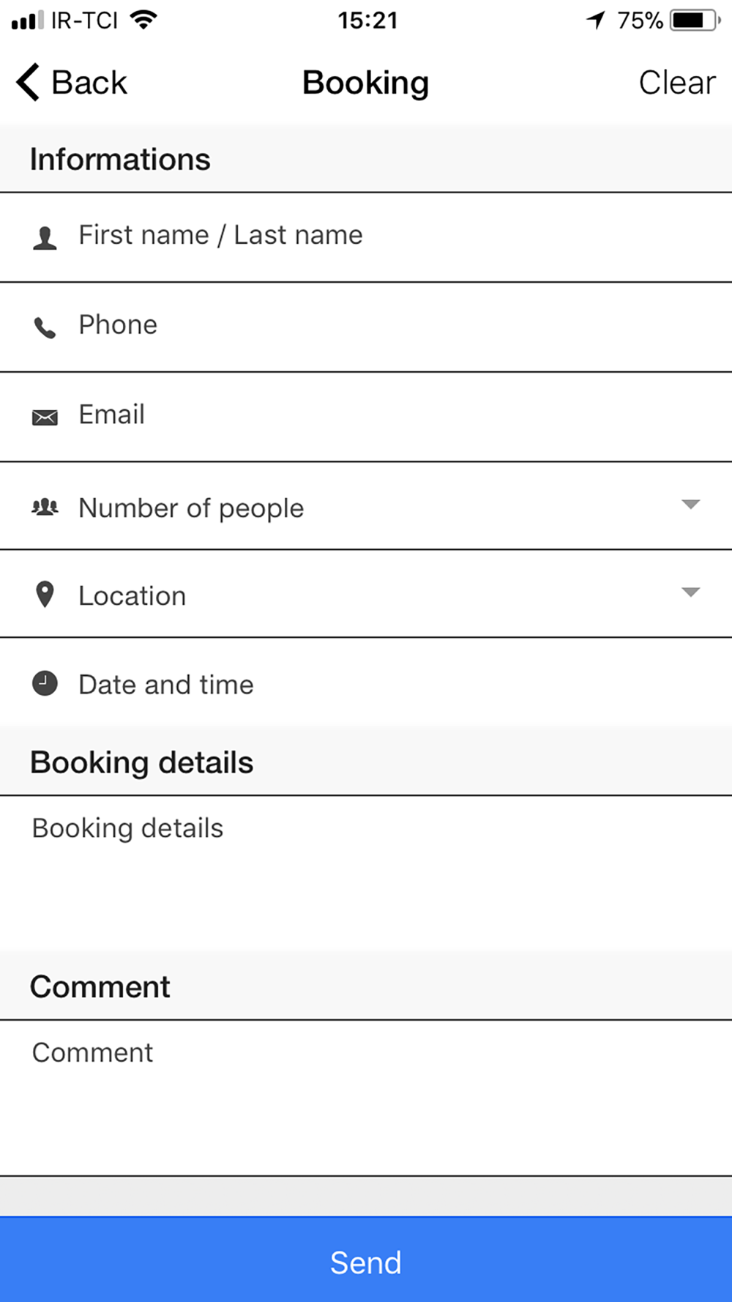
Task: Focus the Phone input field
Action: click(x=366, y=327)
